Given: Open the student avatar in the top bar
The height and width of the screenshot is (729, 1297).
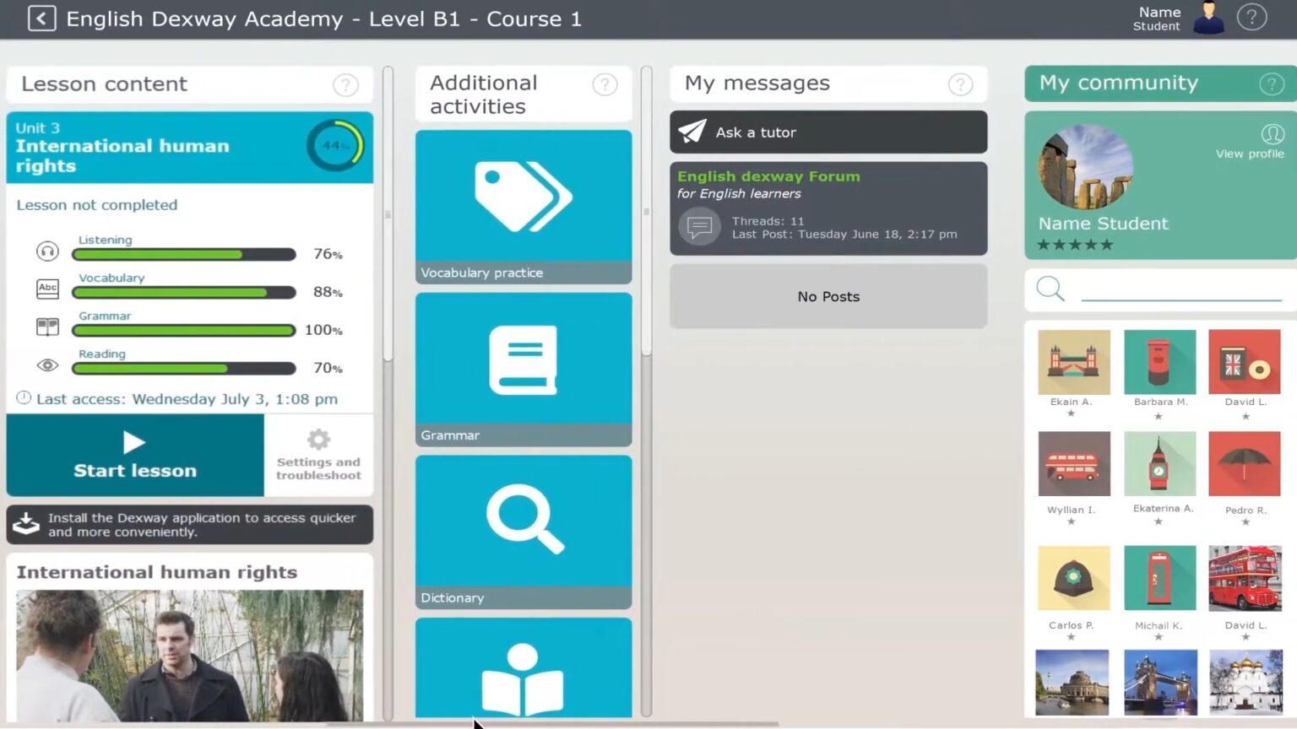Looking at the screenshot, I should click(1208, 18).
